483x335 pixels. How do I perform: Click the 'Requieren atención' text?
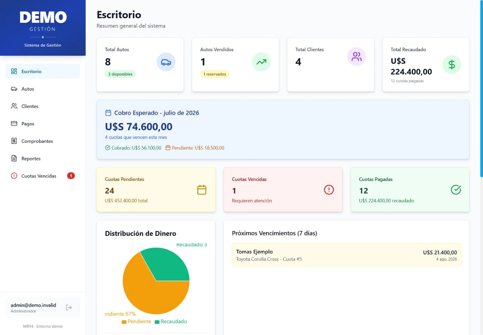[x=252, y=201]
